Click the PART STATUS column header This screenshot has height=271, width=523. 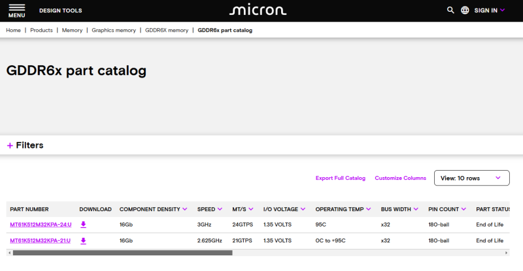[x=493, y=210]
